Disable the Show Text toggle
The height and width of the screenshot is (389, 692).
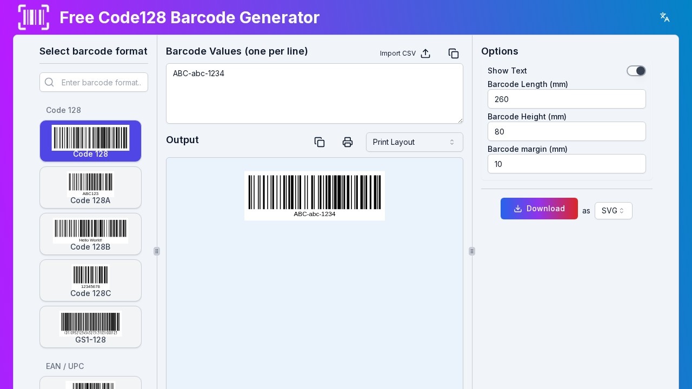[x=636, y=71]
